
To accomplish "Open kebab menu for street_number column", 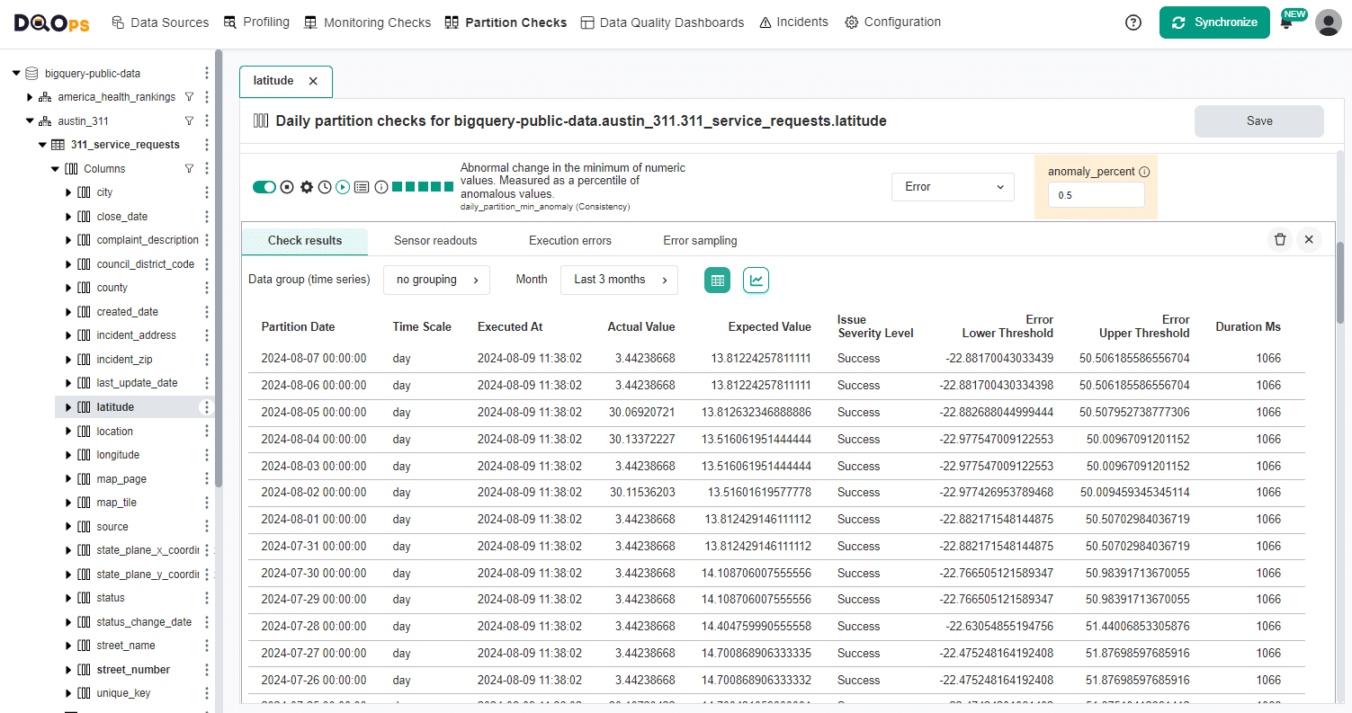I will click(x=207, y=670).
